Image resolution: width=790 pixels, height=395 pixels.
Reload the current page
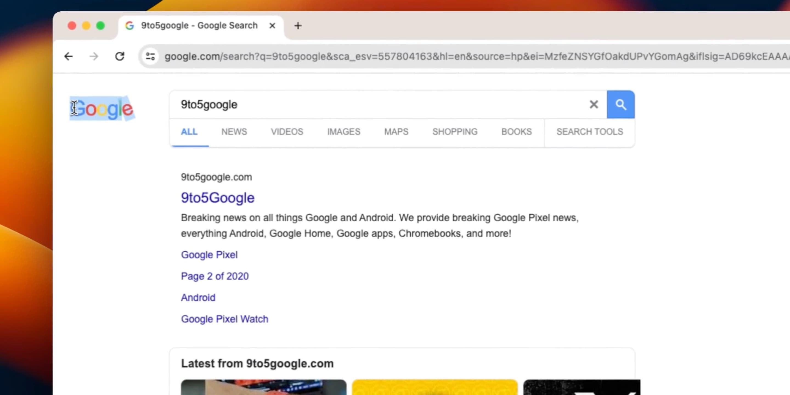(x=120, y=57)
